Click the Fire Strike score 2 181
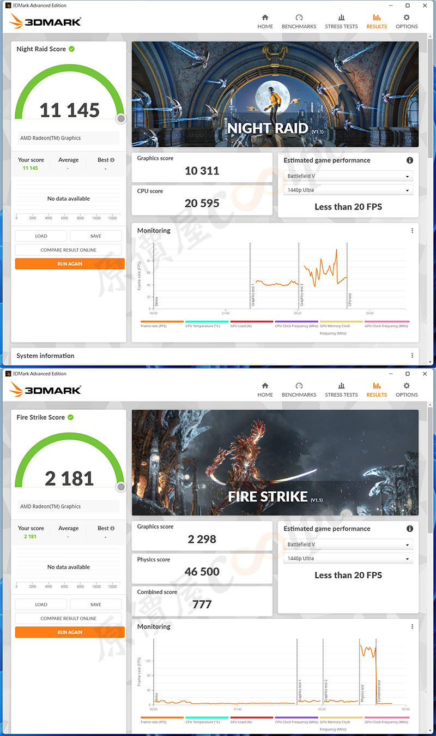This screenshot has width=436, height=736. (70, 478)
